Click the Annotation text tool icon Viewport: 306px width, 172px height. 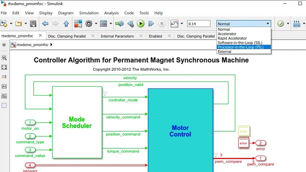click(4, 86)
